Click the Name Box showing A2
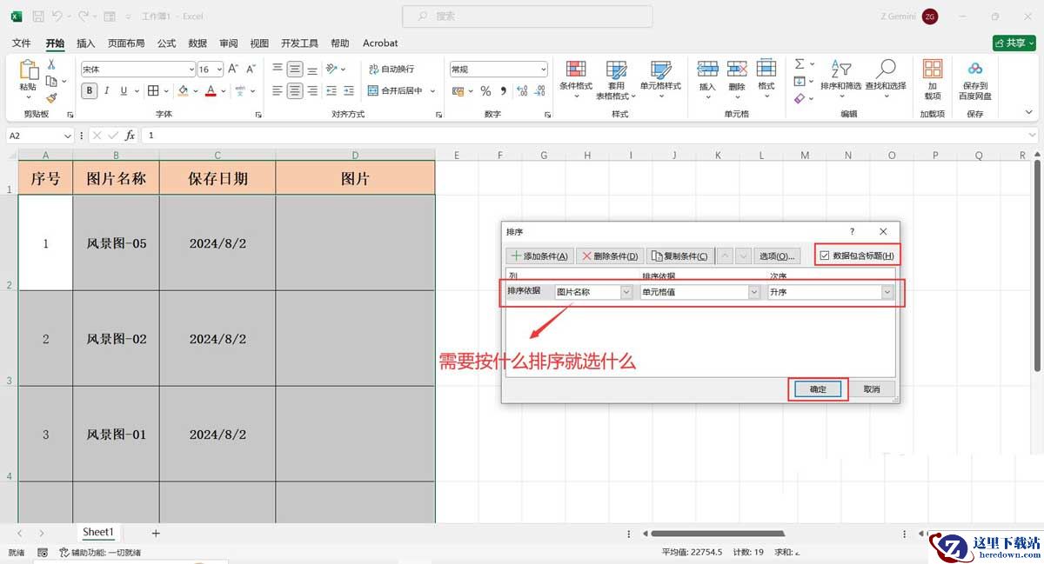Screen dimensions: 1044x564 (x=35, y=136)
